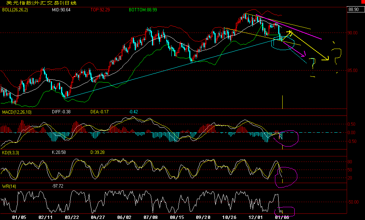Image resolution: width=365 pixels, height=220 pixels.
Task: Select the KD(9,3,3) indicator label
Action: pos(11,153)
